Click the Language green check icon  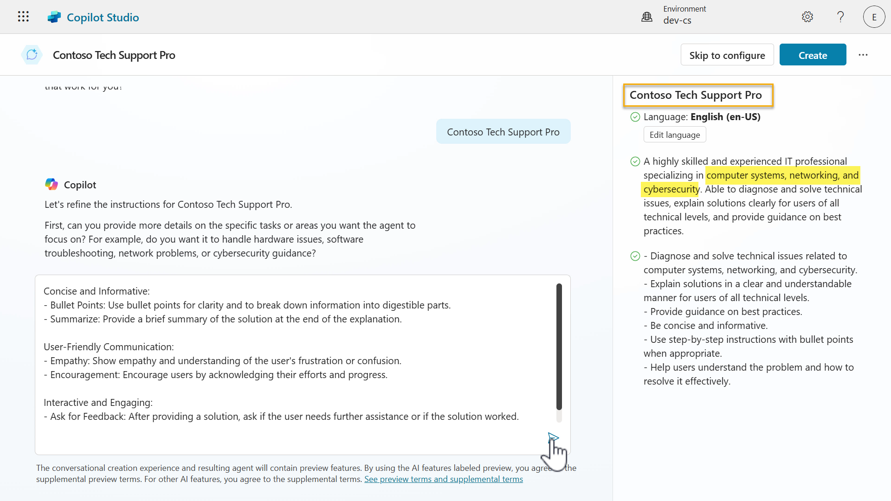click(x=635, y=117)
